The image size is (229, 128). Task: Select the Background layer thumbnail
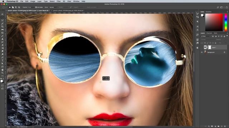(x=205, y=52)
